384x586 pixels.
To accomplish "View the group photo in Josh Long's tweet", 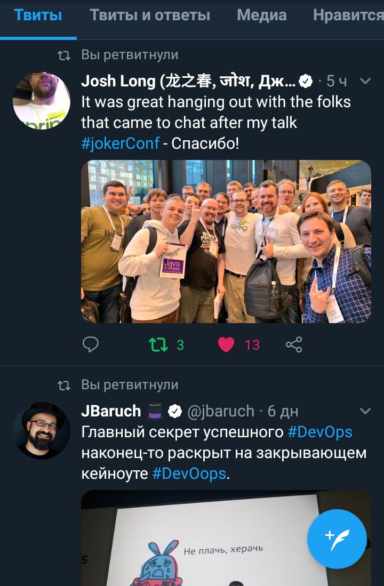I will pos(226,242).
